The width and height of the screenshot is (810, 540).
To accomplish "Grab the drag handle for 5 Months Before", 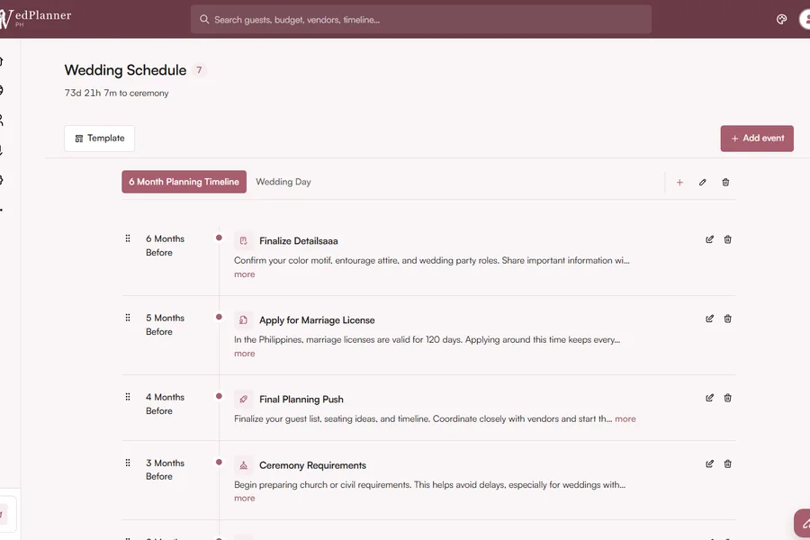I will (x=128, y=318).
